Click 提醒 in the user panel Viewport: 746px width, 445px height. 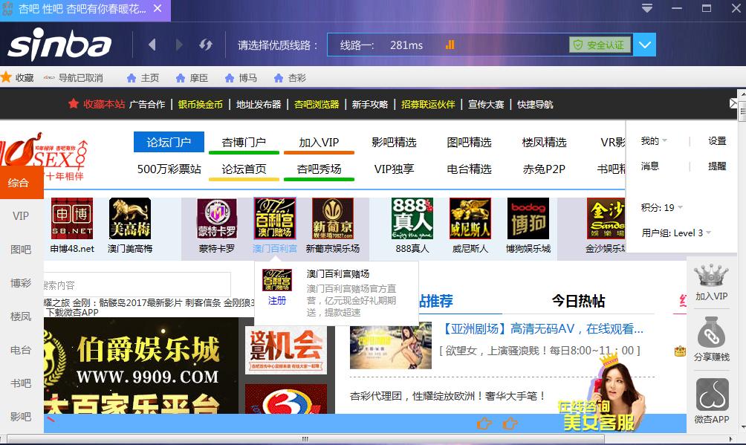pos(717,166)
